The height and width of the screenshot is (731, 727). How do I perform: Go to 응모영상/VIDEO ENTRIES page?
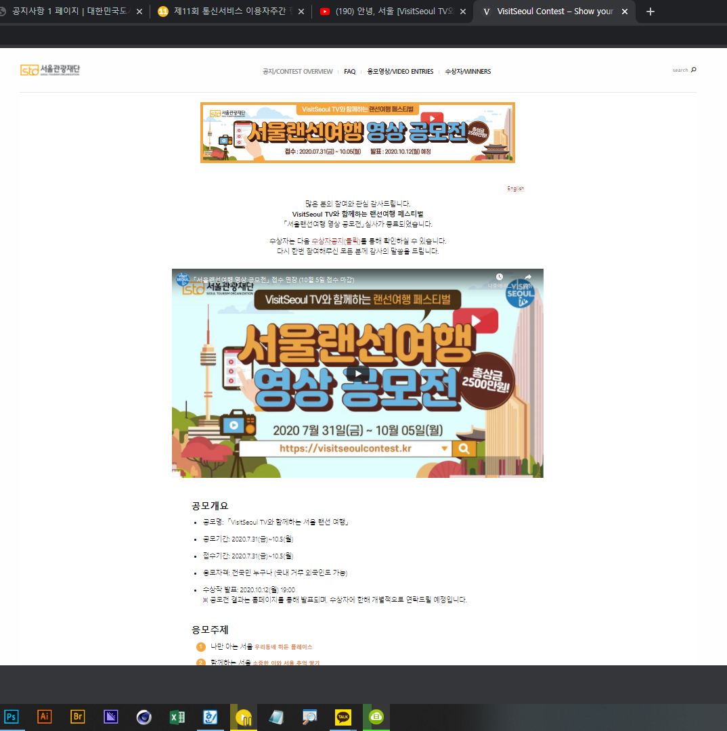point(400,72)
